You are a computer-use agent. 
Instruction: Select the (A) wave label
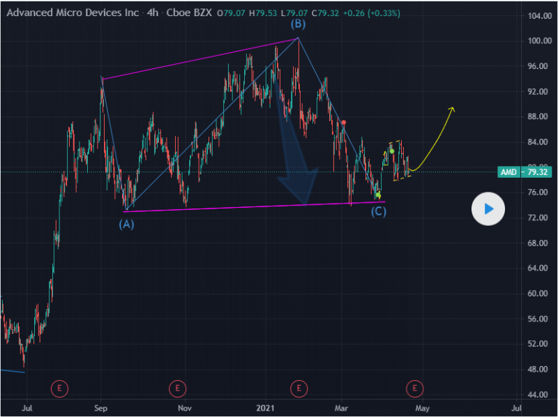pos(126,224)
